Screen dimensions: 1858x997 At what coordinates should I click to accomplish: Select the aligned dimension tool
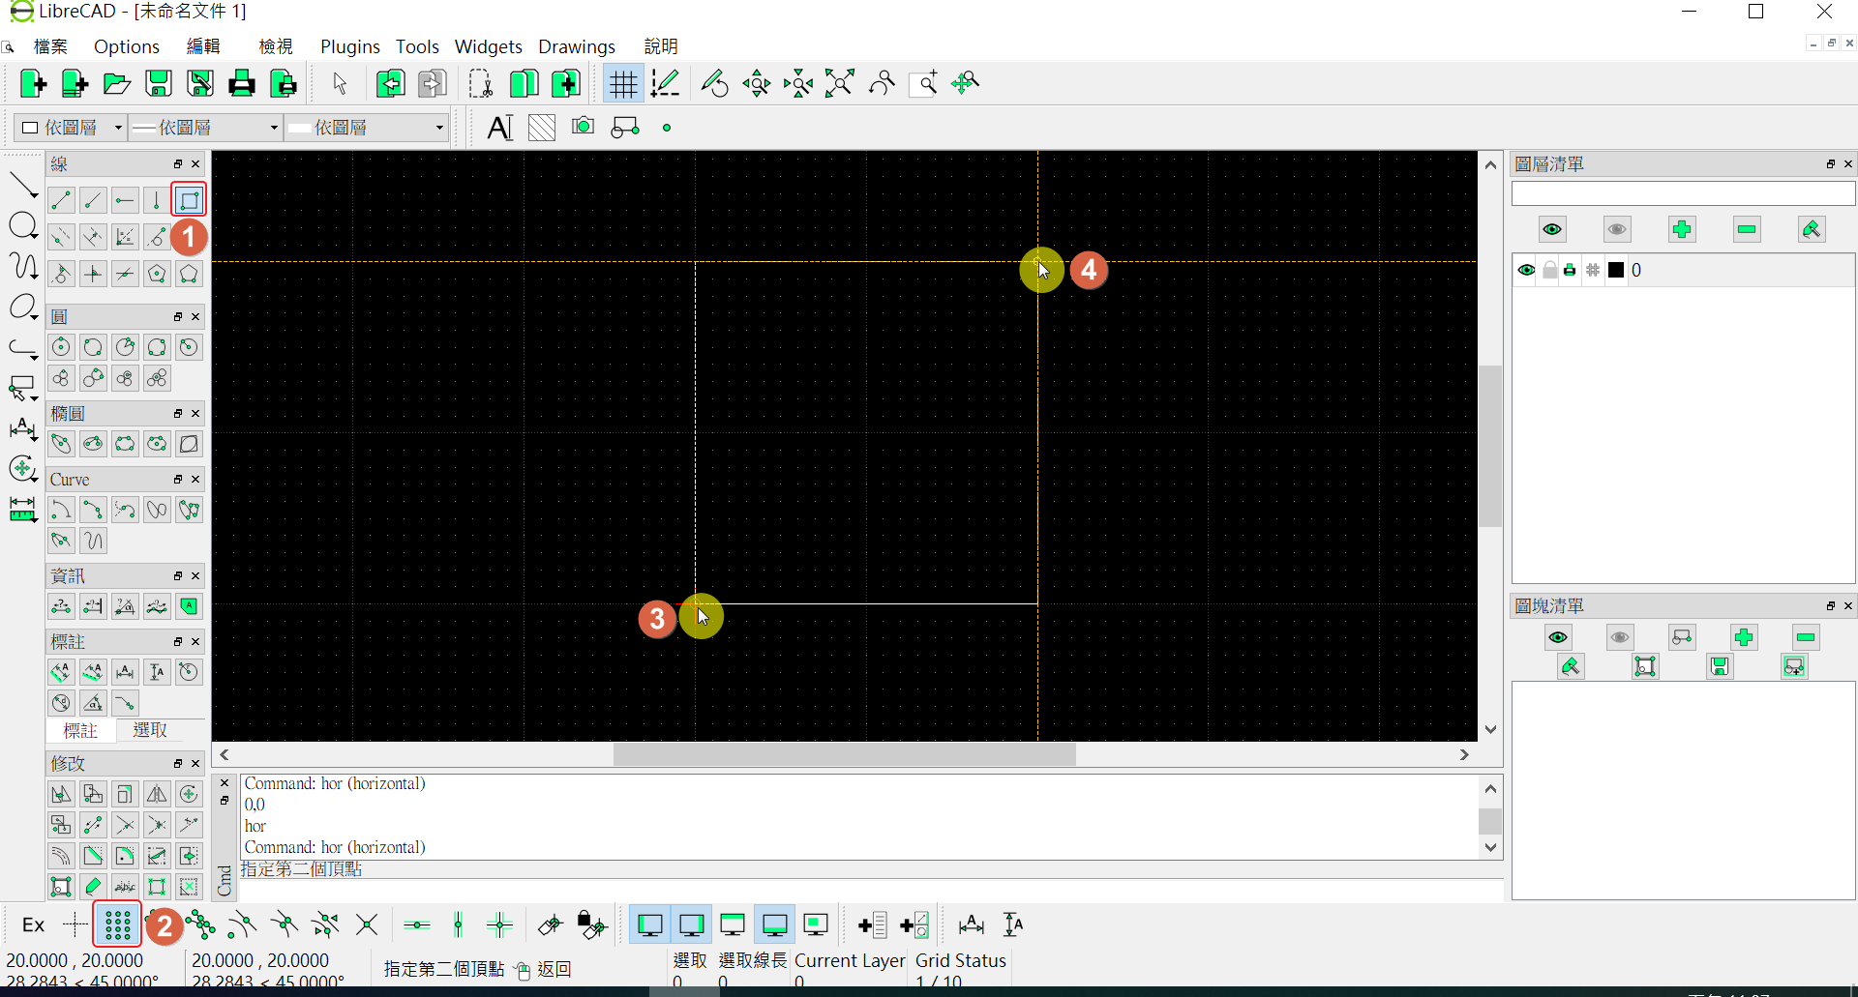(61, 672)
